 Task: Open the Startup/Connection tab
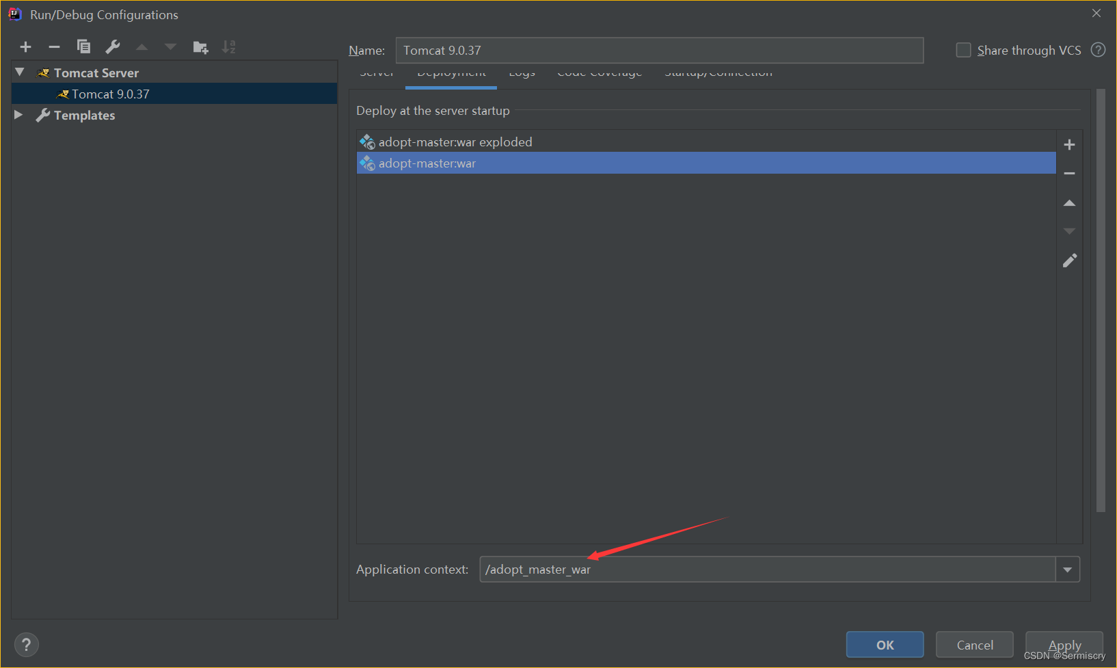tap(718, 74)
